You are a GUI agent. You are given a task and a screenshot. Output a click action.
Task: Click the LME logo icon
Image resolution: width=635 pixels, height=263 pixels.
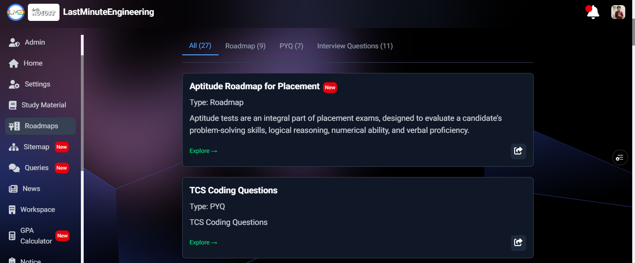coord(15,12)
